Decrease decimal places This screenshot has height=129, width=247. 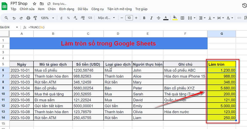(x=75, y=18)
